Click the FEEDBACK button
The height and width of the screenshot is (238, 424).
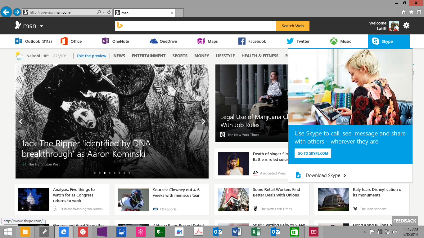pos(405,221)
